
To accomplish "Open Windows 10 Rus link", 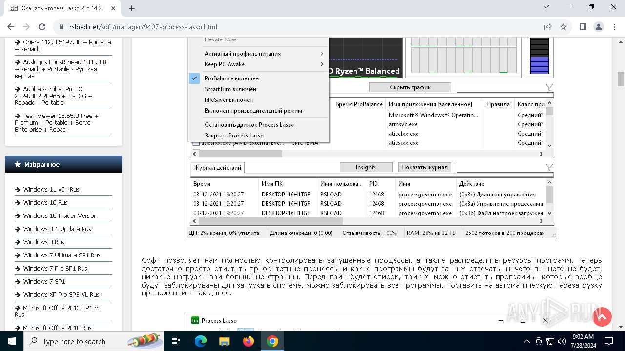I will [x=45, y=202].
